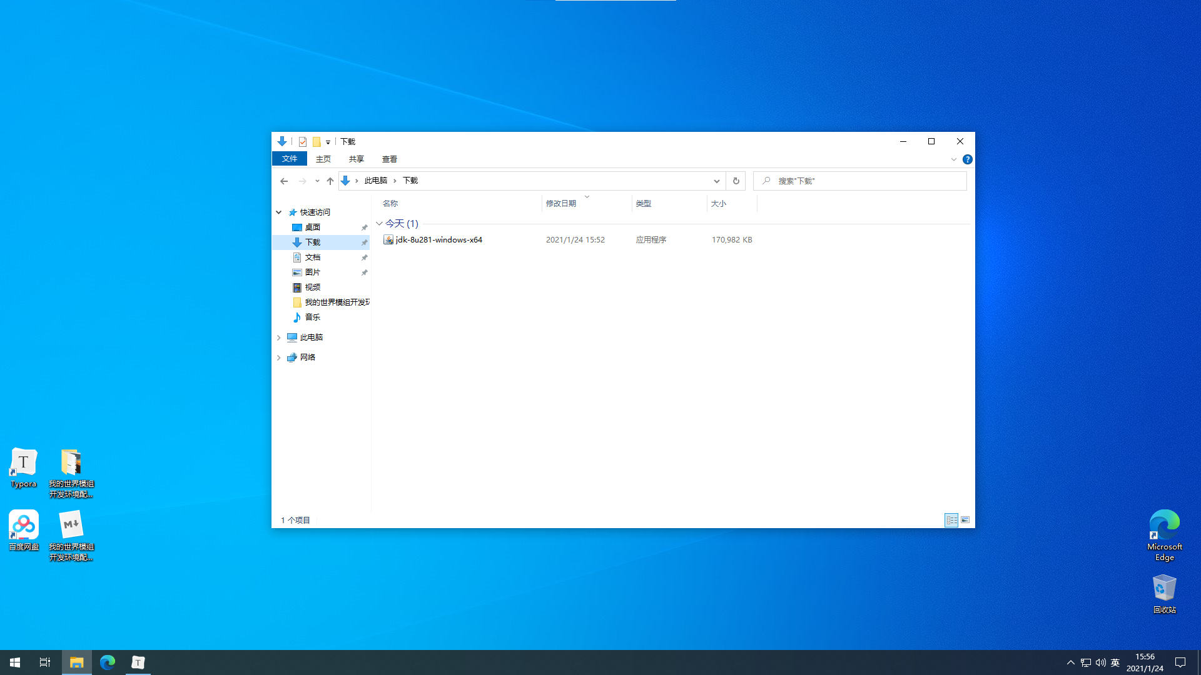Open Typora from the taskbar
This screenshot has width=1201, height=675.
tap(138, 662)
